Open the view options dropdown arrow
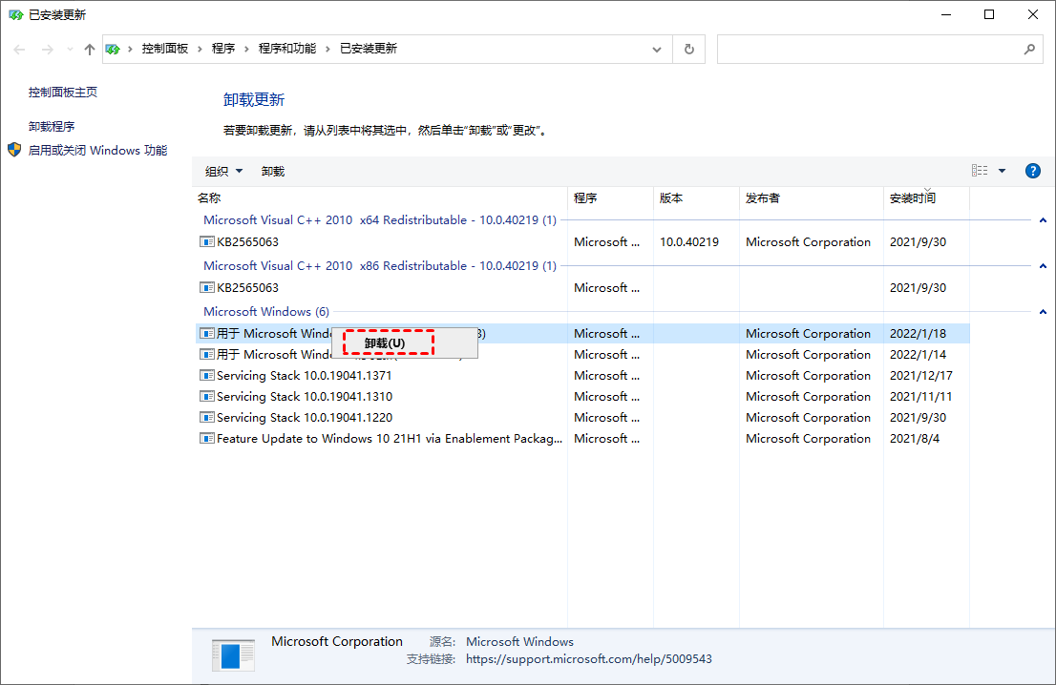Screen dimensions: 1056x685 pyautogui.click(x=1003, y=171)
